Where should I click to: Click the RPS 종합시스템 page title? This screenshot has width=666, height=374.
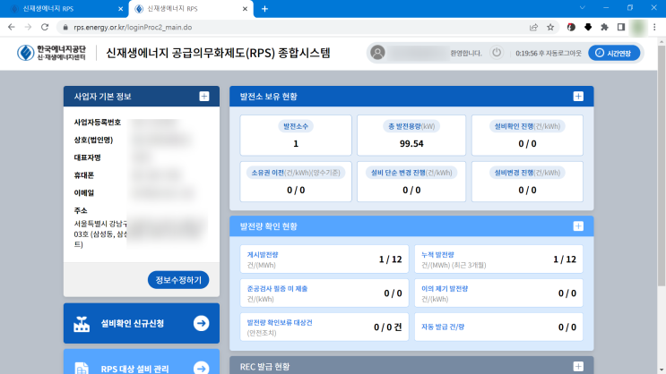(218, 53)
